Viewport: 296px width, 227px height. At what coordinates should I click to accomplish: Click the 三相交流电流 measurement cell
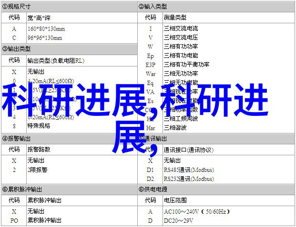[x=181, y=28]
